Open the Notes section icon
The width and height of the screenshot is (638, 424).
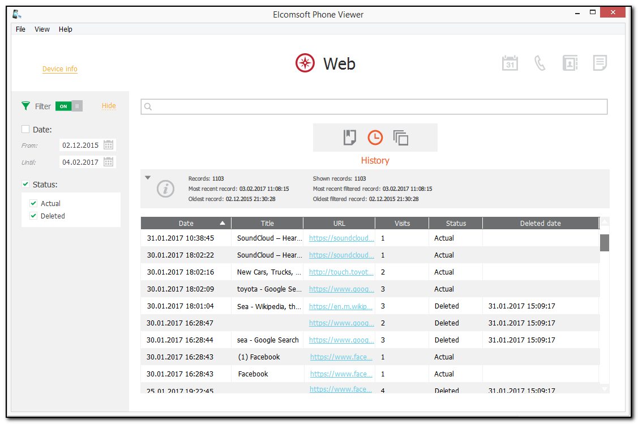600,63
